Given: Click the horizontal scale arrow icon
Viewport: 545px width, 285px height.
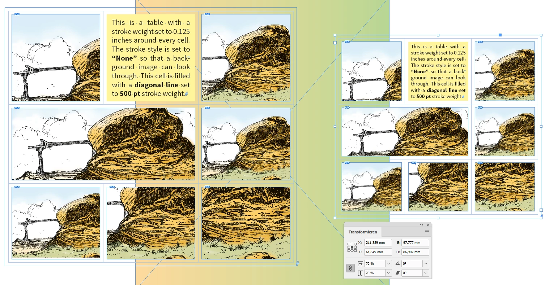Looking at the screenshot, I should (361, 264).
